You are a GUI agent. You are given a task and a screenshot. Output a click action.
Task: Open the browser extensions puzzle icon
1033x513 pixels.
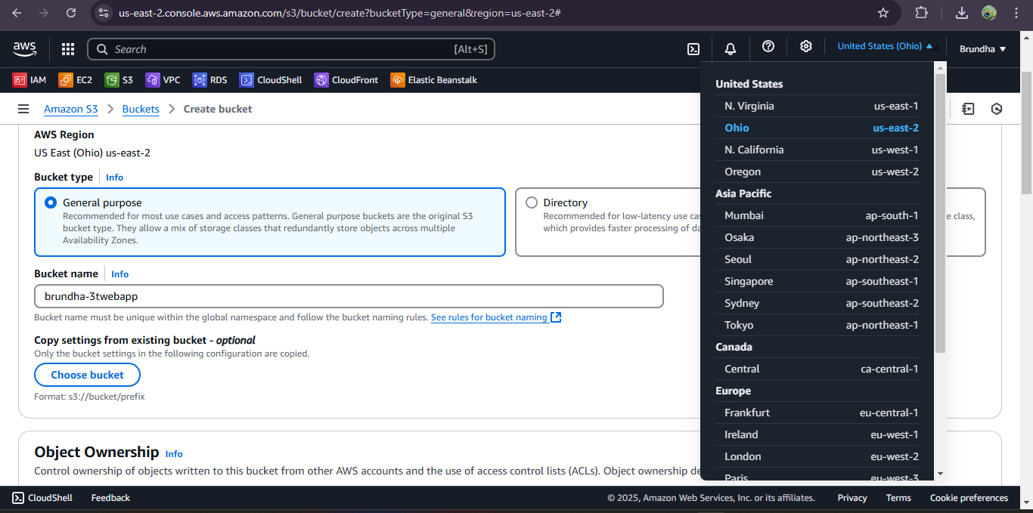pyautogui.click(x=921, y=13)
